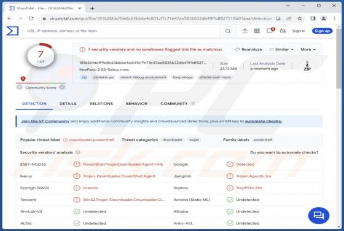Open the tab search chevron
The image size is (344, 231).
[288, 6]
